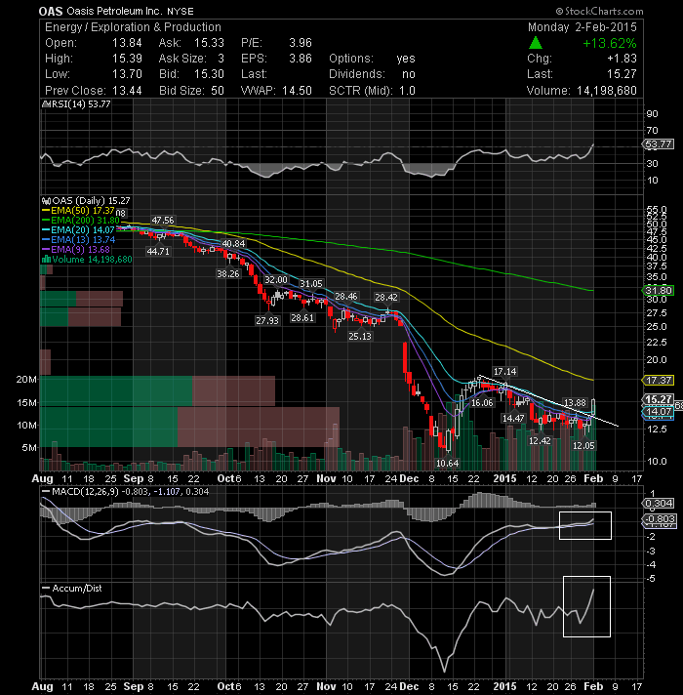Click the Open value 13.84
683x695 pixels.
(x=127, y=43)
